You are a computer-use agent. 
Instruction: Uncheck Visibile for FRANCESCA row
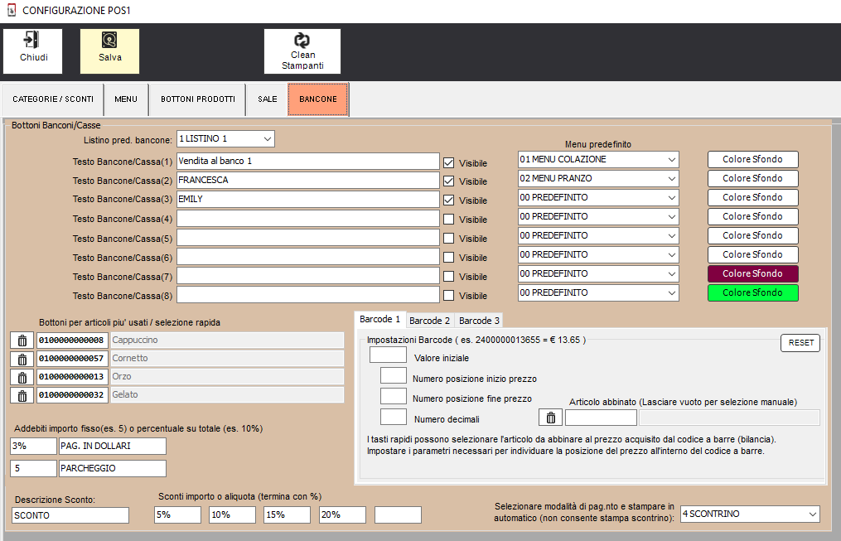pos(449,181)
